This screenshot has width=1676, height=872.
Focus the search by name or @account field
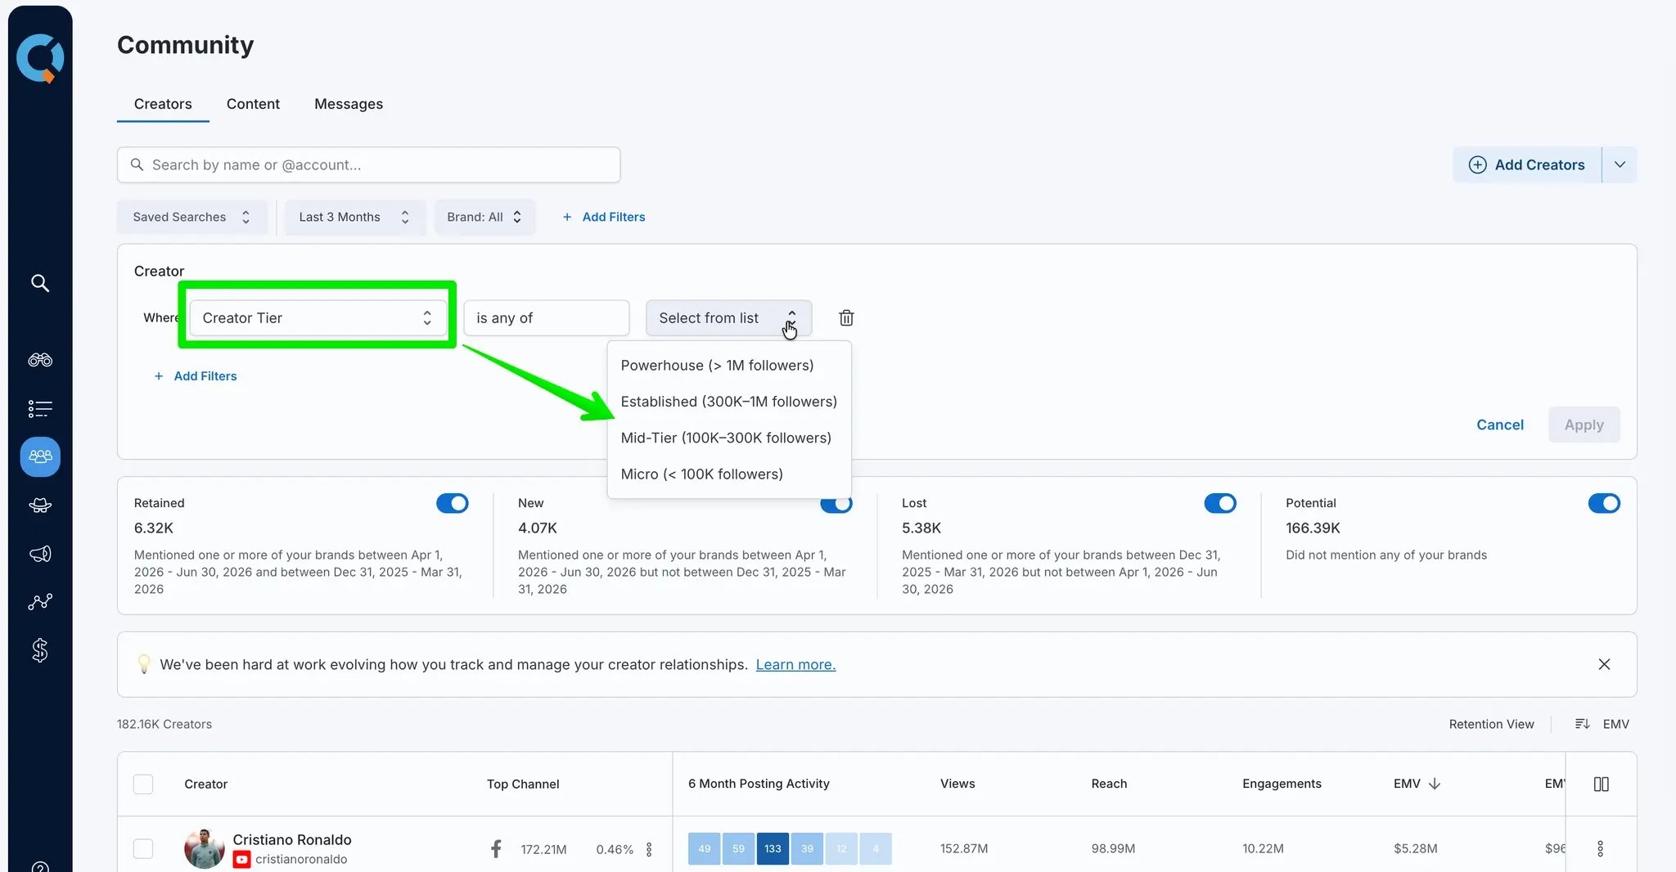click(368, 164)
